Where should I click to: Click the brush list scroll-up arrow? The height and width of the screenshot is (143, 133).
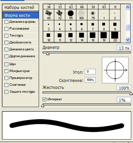pyautogui.click(x=127, y=7)
